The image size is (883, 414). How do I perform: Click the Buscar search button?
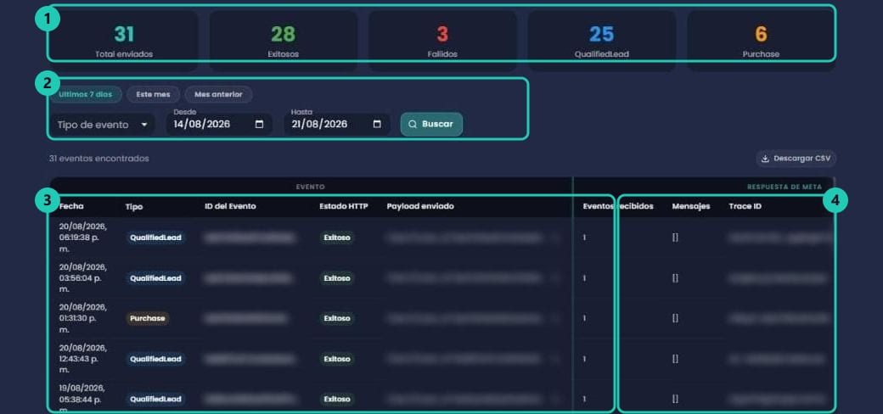click(431, 125)
